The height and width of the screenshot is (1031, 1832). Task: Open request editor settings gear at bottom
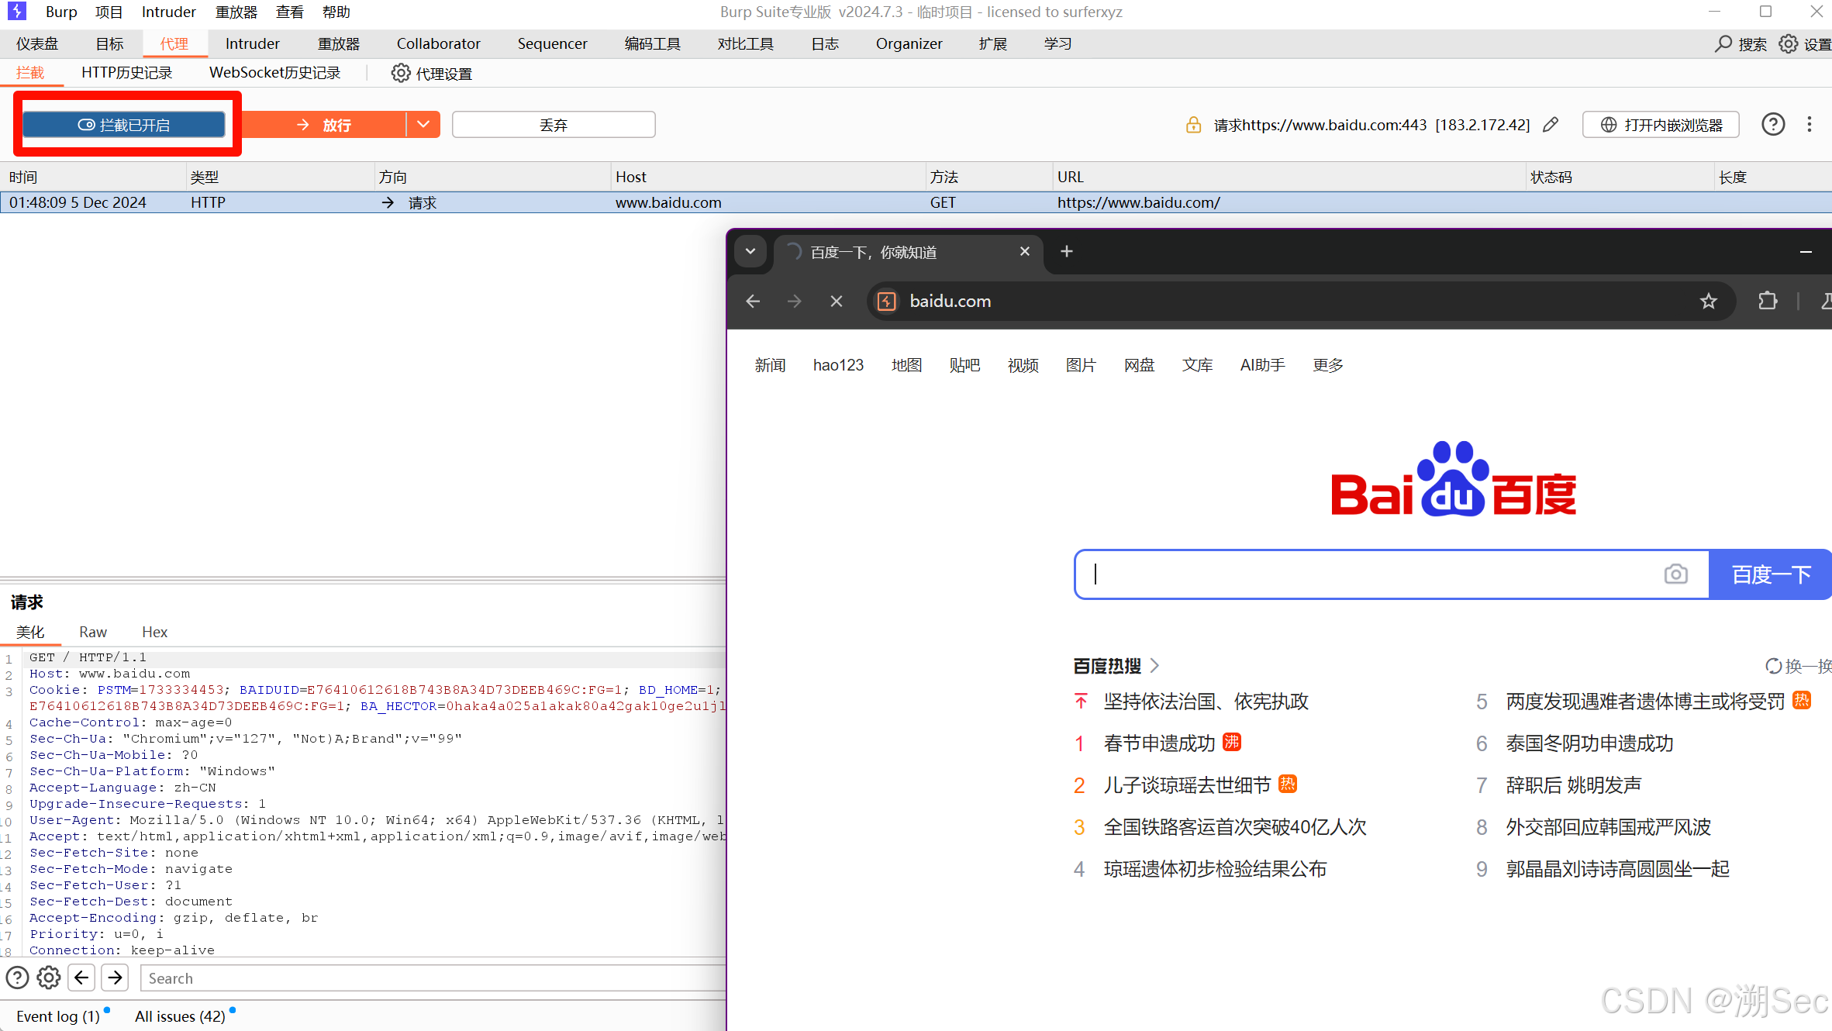pos(49,978)
